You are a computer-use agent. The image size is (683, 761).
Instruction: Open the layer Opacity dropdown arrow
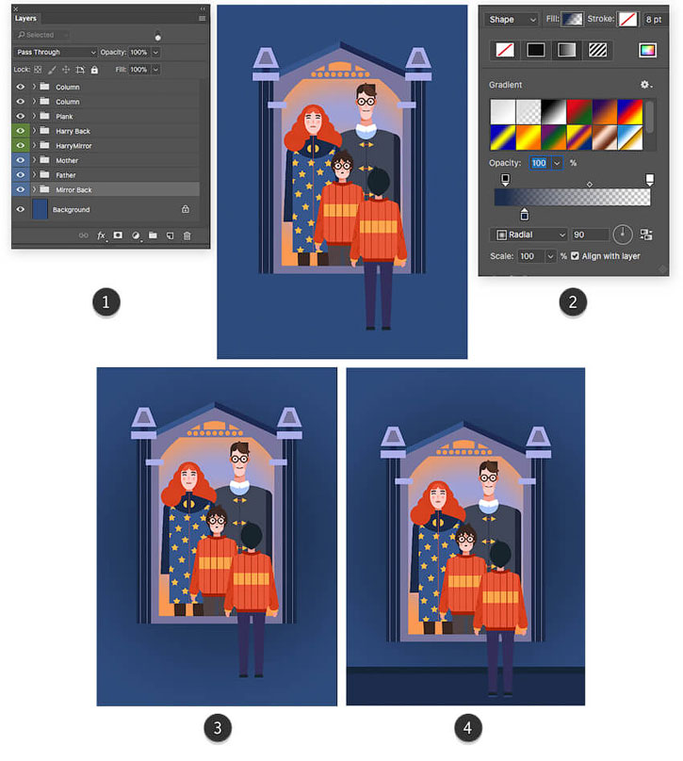coord(155,52)
